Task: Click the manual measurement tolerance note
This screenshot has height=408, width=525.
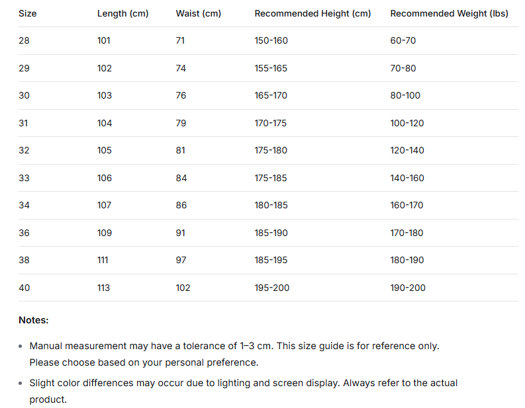Action: click(x=234, y=354)
